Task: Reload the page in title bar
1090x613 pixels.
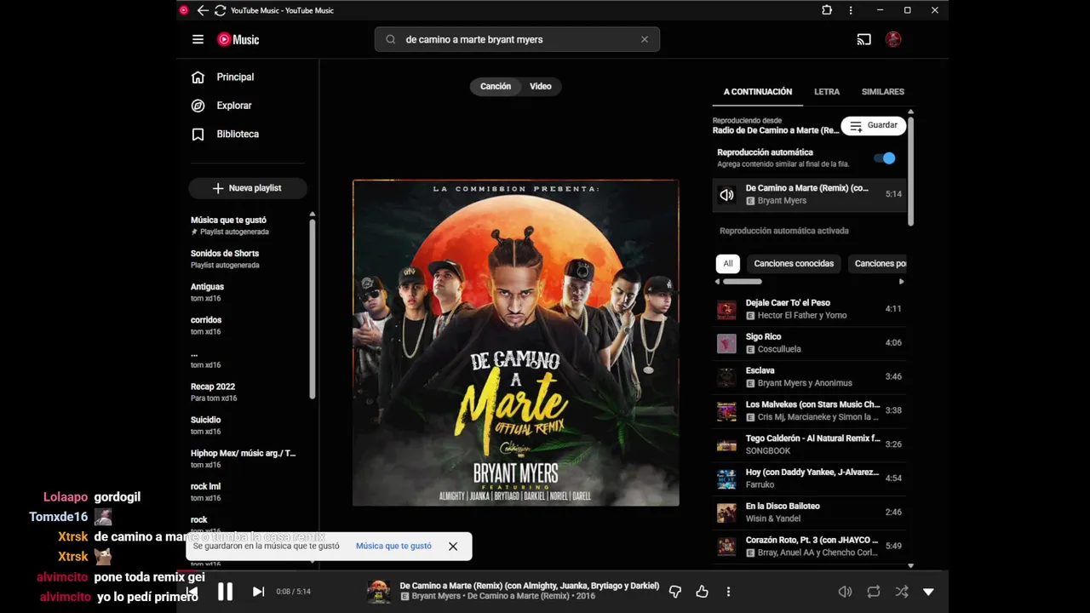Action: point(220,10)
